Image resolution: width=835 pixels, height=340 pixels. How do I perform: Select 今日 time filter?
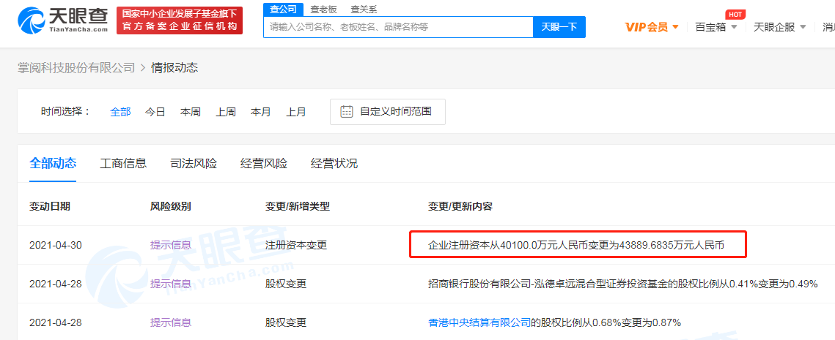(x=155, y=112)
